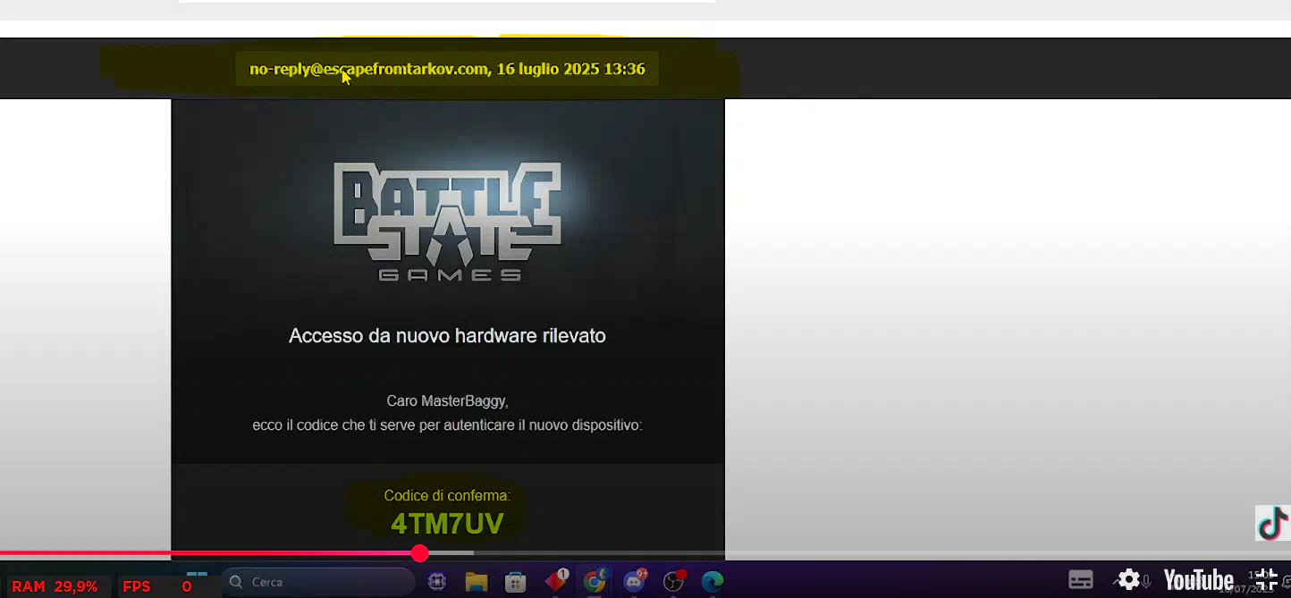Click the FPS overlay counter
Screen dimensions: 1291x598
click(156, 587)
